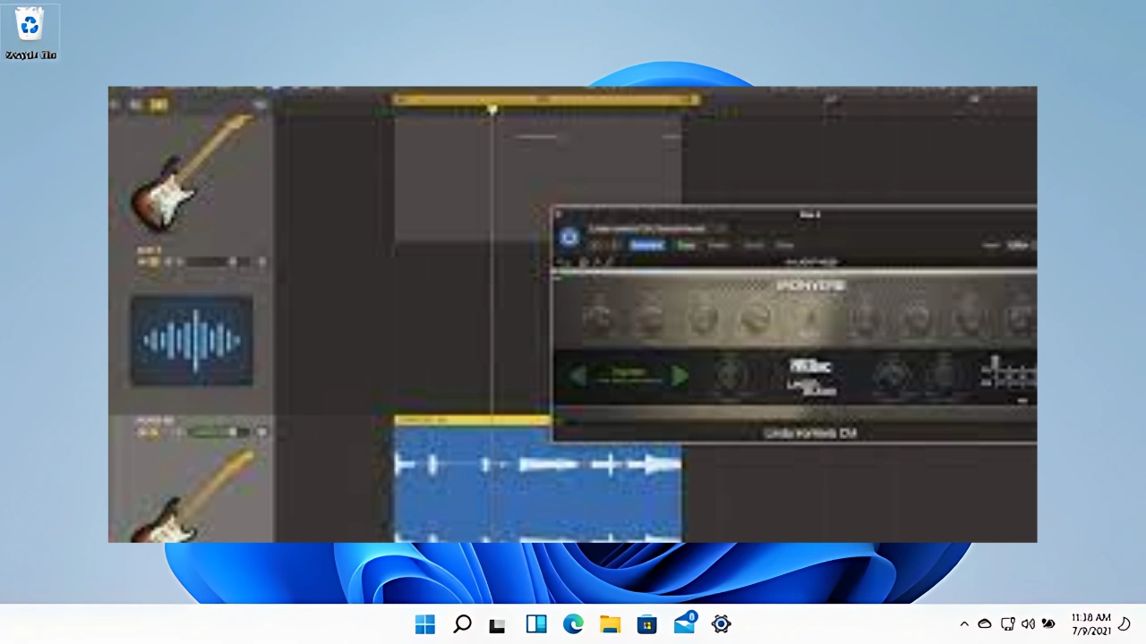Show hidden system tray icons
Viewport: 1146px width, 644px height.
pos(964,624)
